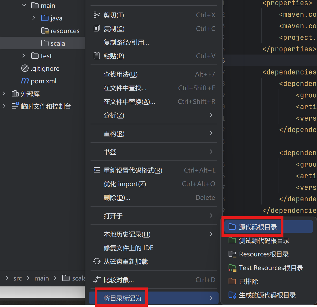Select 源代码根目录 in the submenu
317x307 pixels.
269,227
